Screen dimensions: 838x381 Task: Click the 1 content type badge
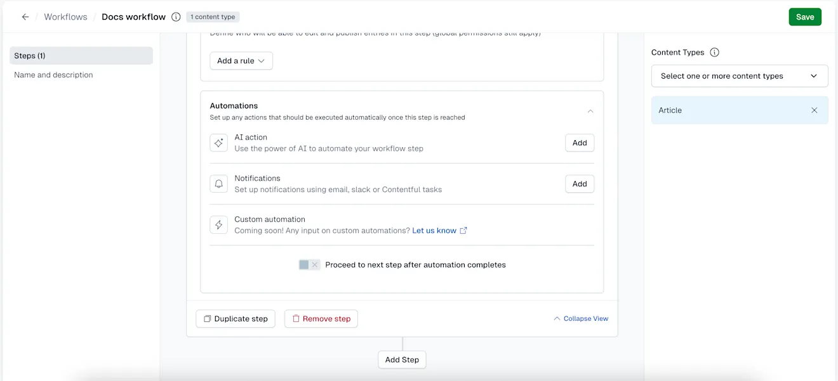point(213,17)
